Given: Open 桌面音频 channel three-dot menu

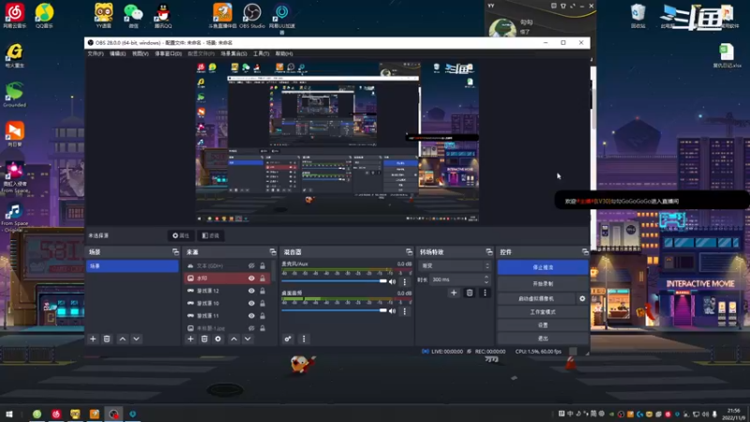Looking at the screenshot, I should pos(405,311).
